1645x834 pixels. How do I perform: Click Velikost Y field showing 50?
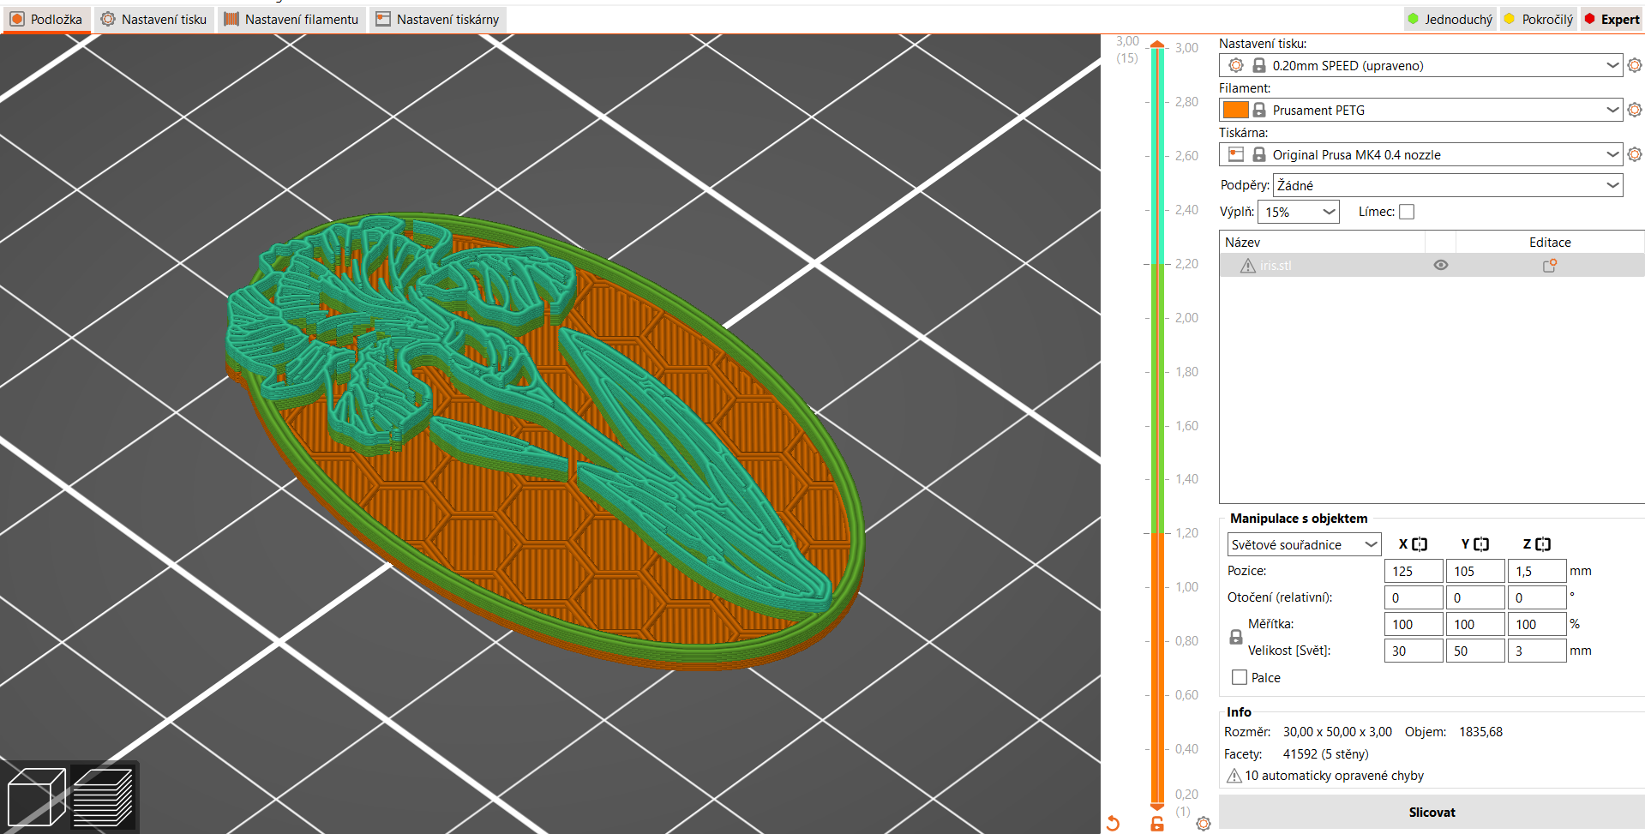tap(1475, 651)
